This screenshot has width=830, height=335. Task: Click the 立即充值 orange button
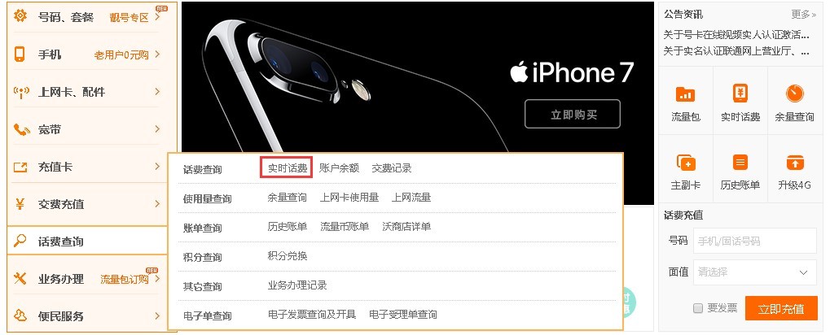(x=781, y=309)
